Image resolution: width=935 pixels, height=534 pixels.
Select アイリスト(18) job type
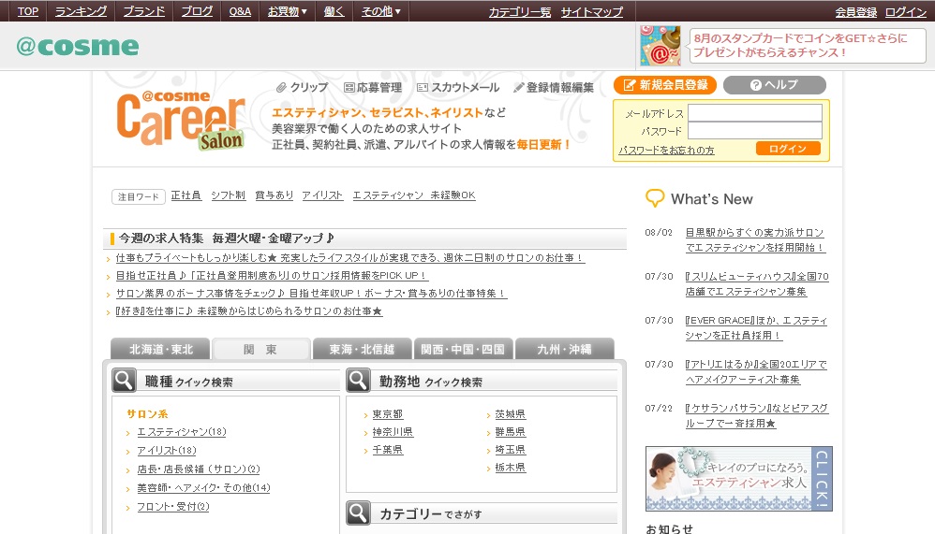[x=167, y=451]
